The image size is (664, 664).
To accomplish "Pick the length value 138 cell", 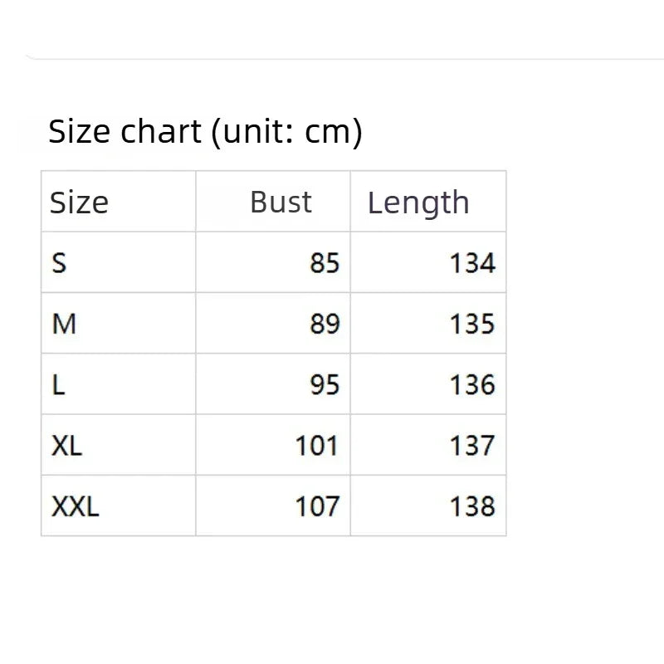I will pos(472,506).
